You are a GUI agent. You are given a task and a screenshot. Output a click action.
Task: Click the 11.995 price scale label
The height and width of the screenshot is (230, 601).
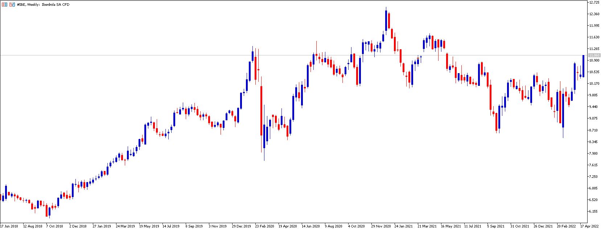tap(594, 26)
